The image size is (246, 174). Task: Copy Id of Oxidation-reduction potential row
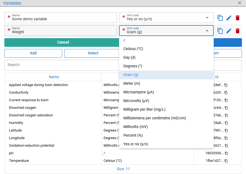pyautogui.click(x=226, y=146)
